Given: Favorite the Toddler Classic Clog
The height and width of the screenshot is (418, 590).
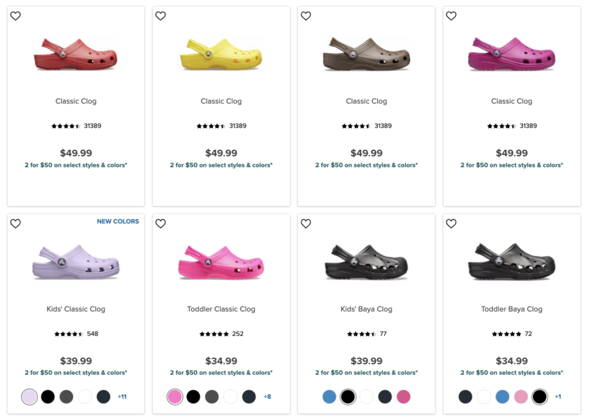Looking at the screenshot, I should tap(161, 224).
